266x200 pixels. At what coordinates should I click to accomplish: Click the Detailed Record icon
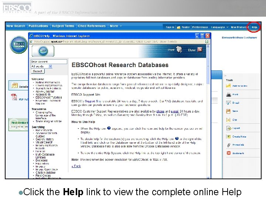(x=14, y=86)
